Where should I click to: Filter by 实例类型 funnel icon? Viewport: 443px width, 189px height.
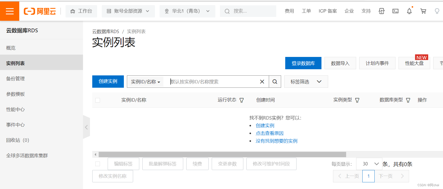357,100
